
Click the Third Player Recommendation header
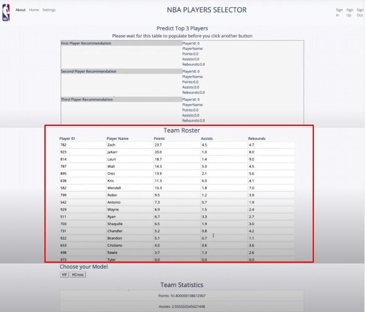click(121, 99)
